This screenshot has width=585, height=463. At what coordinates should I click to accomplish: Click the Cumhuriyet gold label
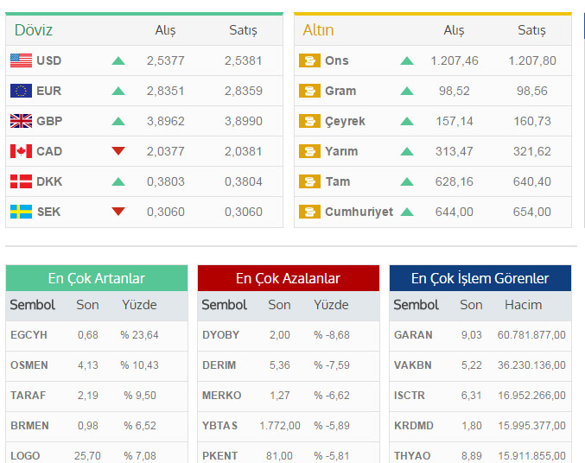(x=359, y=212)
